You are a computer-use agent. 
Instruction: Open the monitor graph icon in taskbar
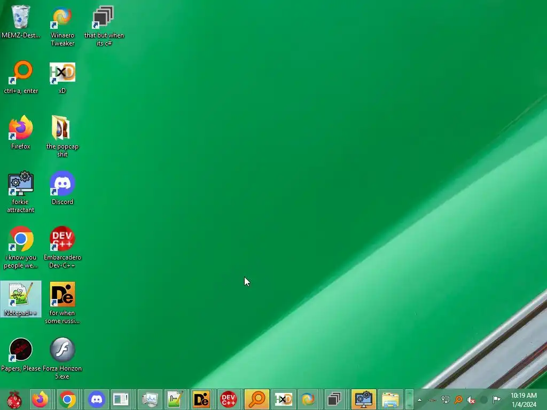click(150, 399)
